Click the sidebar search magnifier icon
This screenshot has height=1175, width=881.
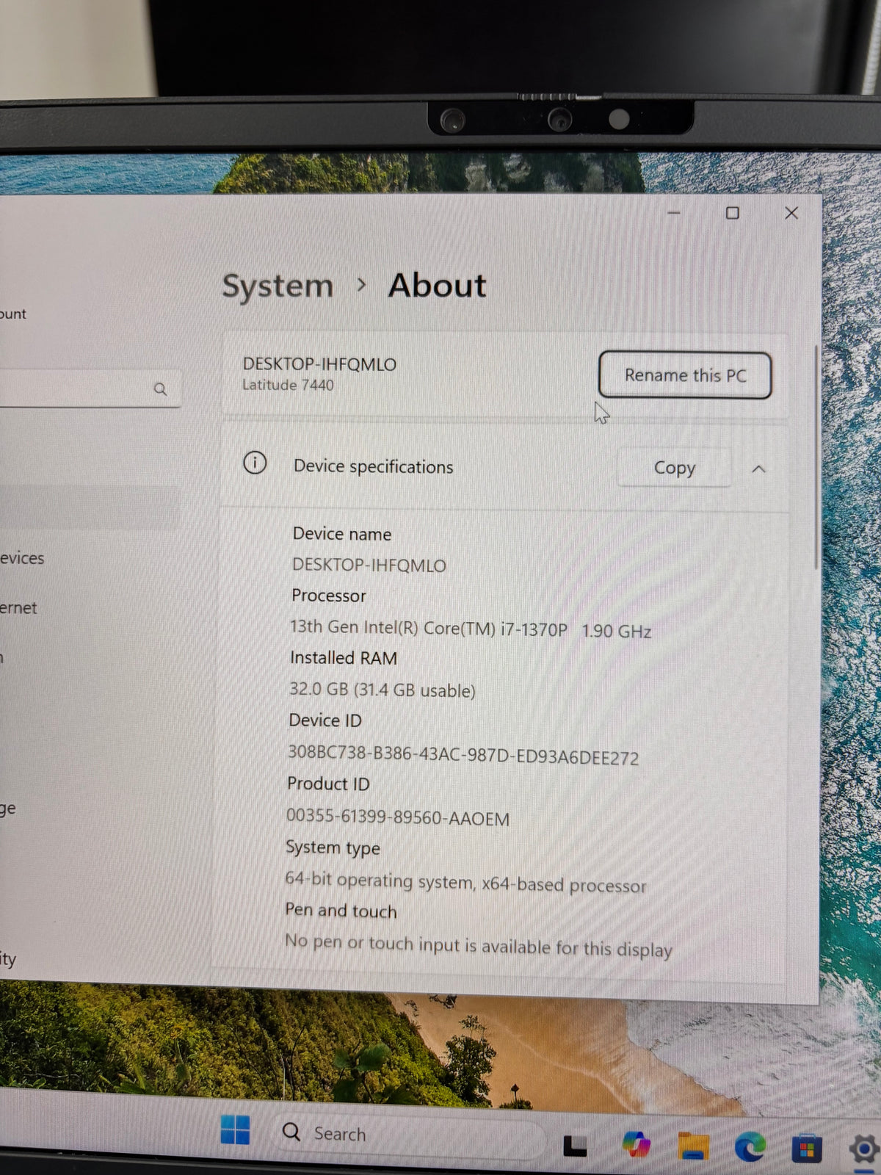click(160, 389)
